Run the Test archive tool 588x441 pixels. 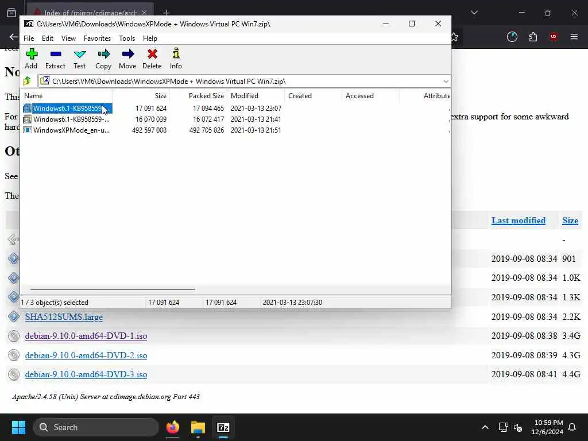click(79, 55)
